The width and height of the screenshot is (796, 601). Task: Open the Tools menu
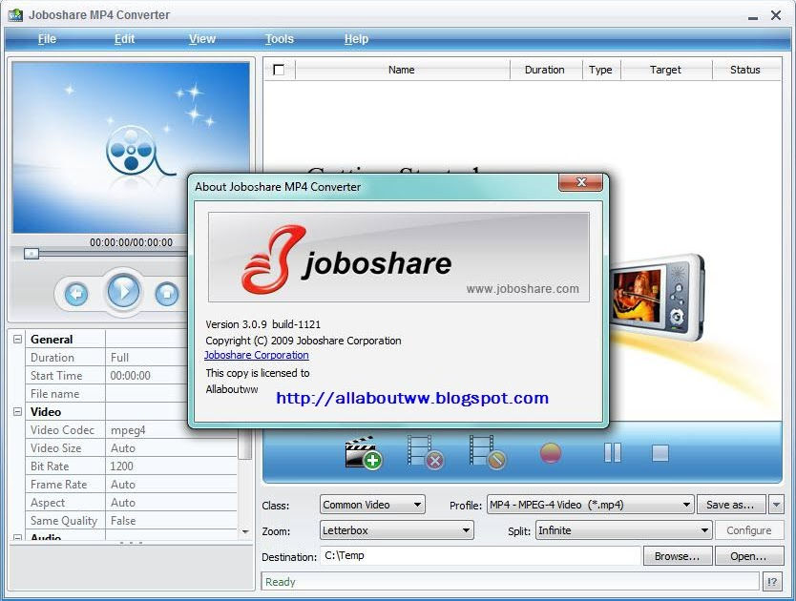[280, 39]
